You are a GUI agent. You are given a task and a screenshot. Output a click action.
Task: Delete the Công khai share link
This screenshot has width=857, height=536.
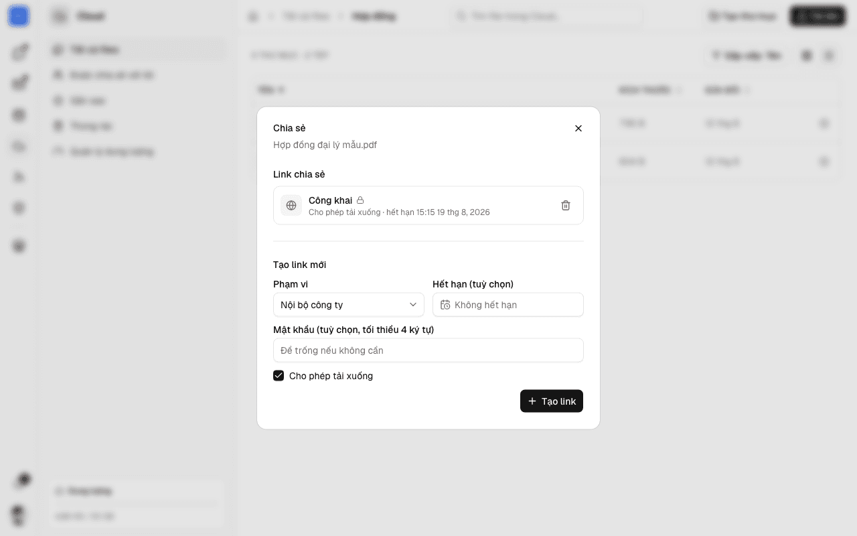pos(566,205)
